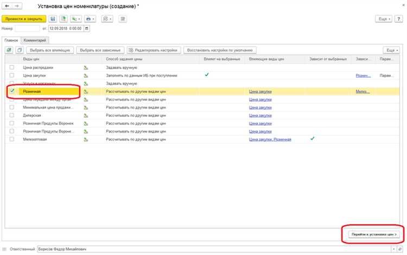Image resolution: width=407 pixels, height=255 pixels.
Task: Go back with the left arrow button
Action: pos(7,6)
